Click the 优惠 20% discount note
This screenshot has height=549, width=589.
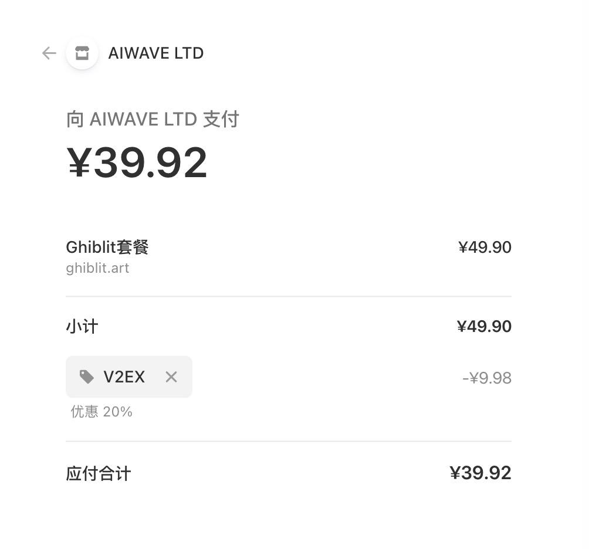[101, 412]
